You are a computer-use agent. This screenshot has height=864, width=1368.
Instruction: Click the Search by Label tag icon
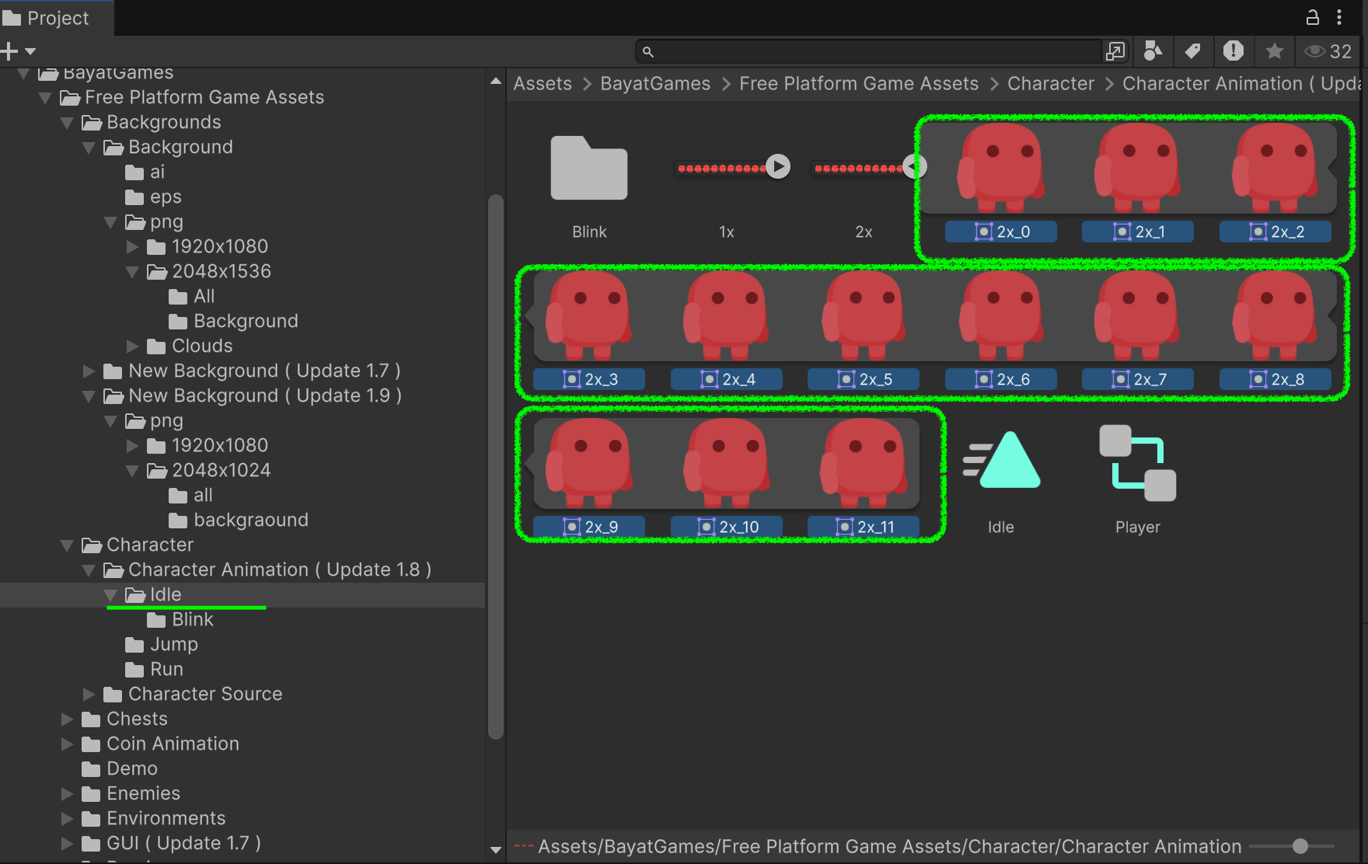tap(1192, 51)
